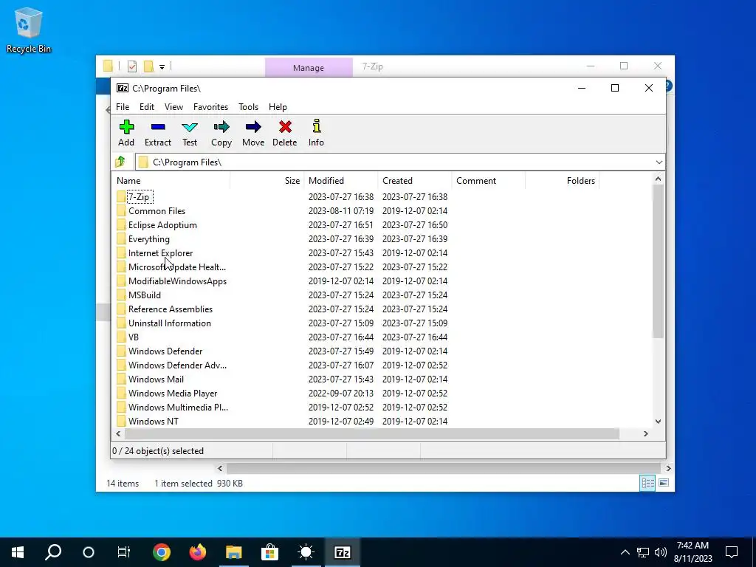Click the Add toolbar icon
Screen dimensions: 756x567
pyautogui.click(x=126, y=127)
